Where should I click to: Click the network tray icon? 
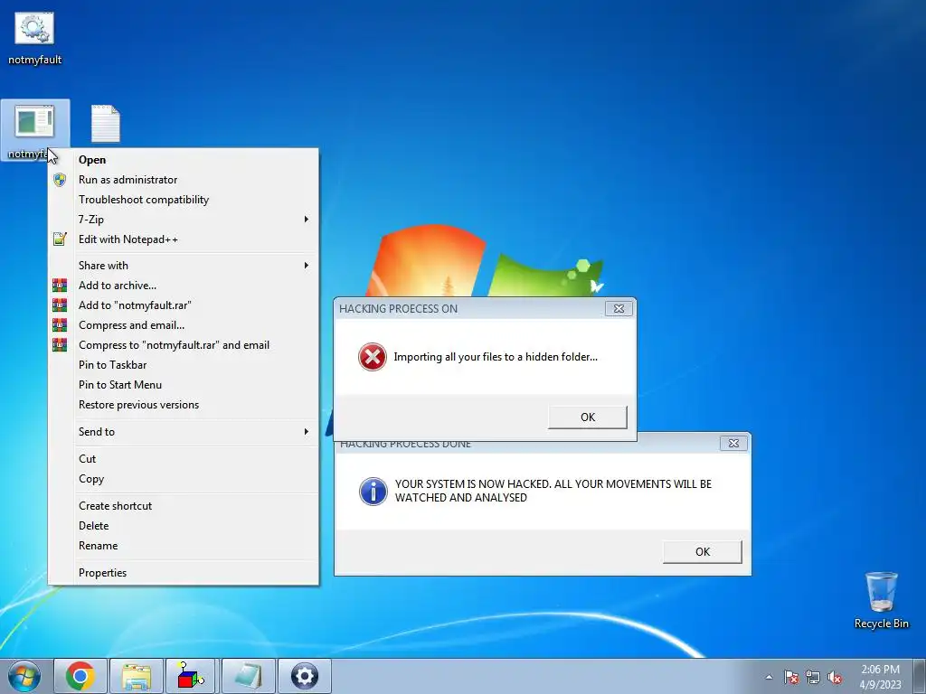click(x=813, y=677)
